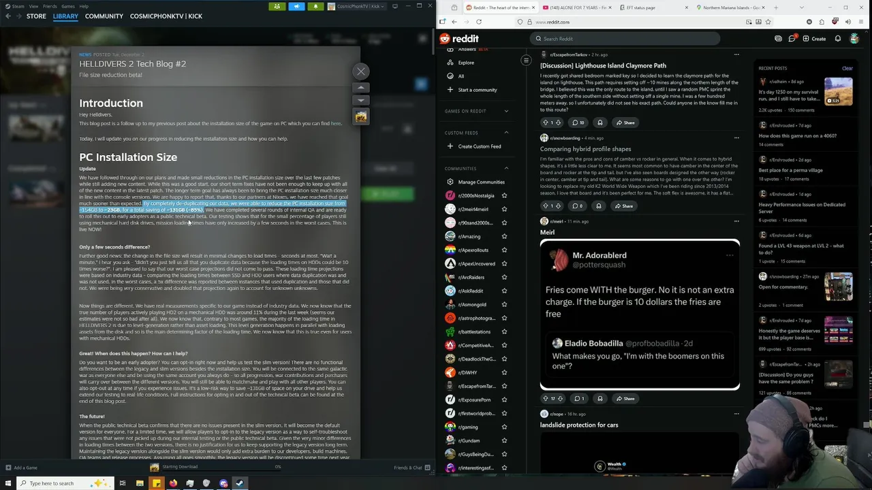Open the valheim recent post thumbnail
Image resolution: width=872 pixels, height=490 pixels.
(839, 93)
